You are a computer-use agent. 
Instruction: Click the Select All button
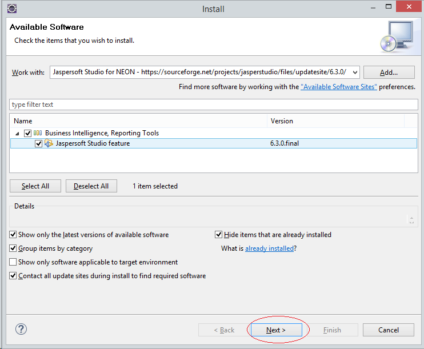click(35, 186)
